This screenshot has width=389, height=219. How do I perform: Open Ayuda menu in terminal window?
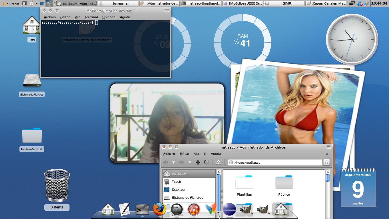point(125,17)
